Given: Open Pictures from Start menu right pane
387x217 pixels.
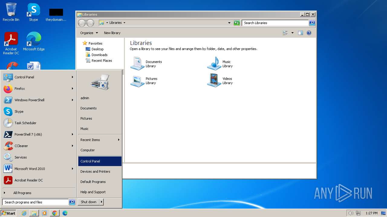Looking at the screenshot, I should (100, 118).
